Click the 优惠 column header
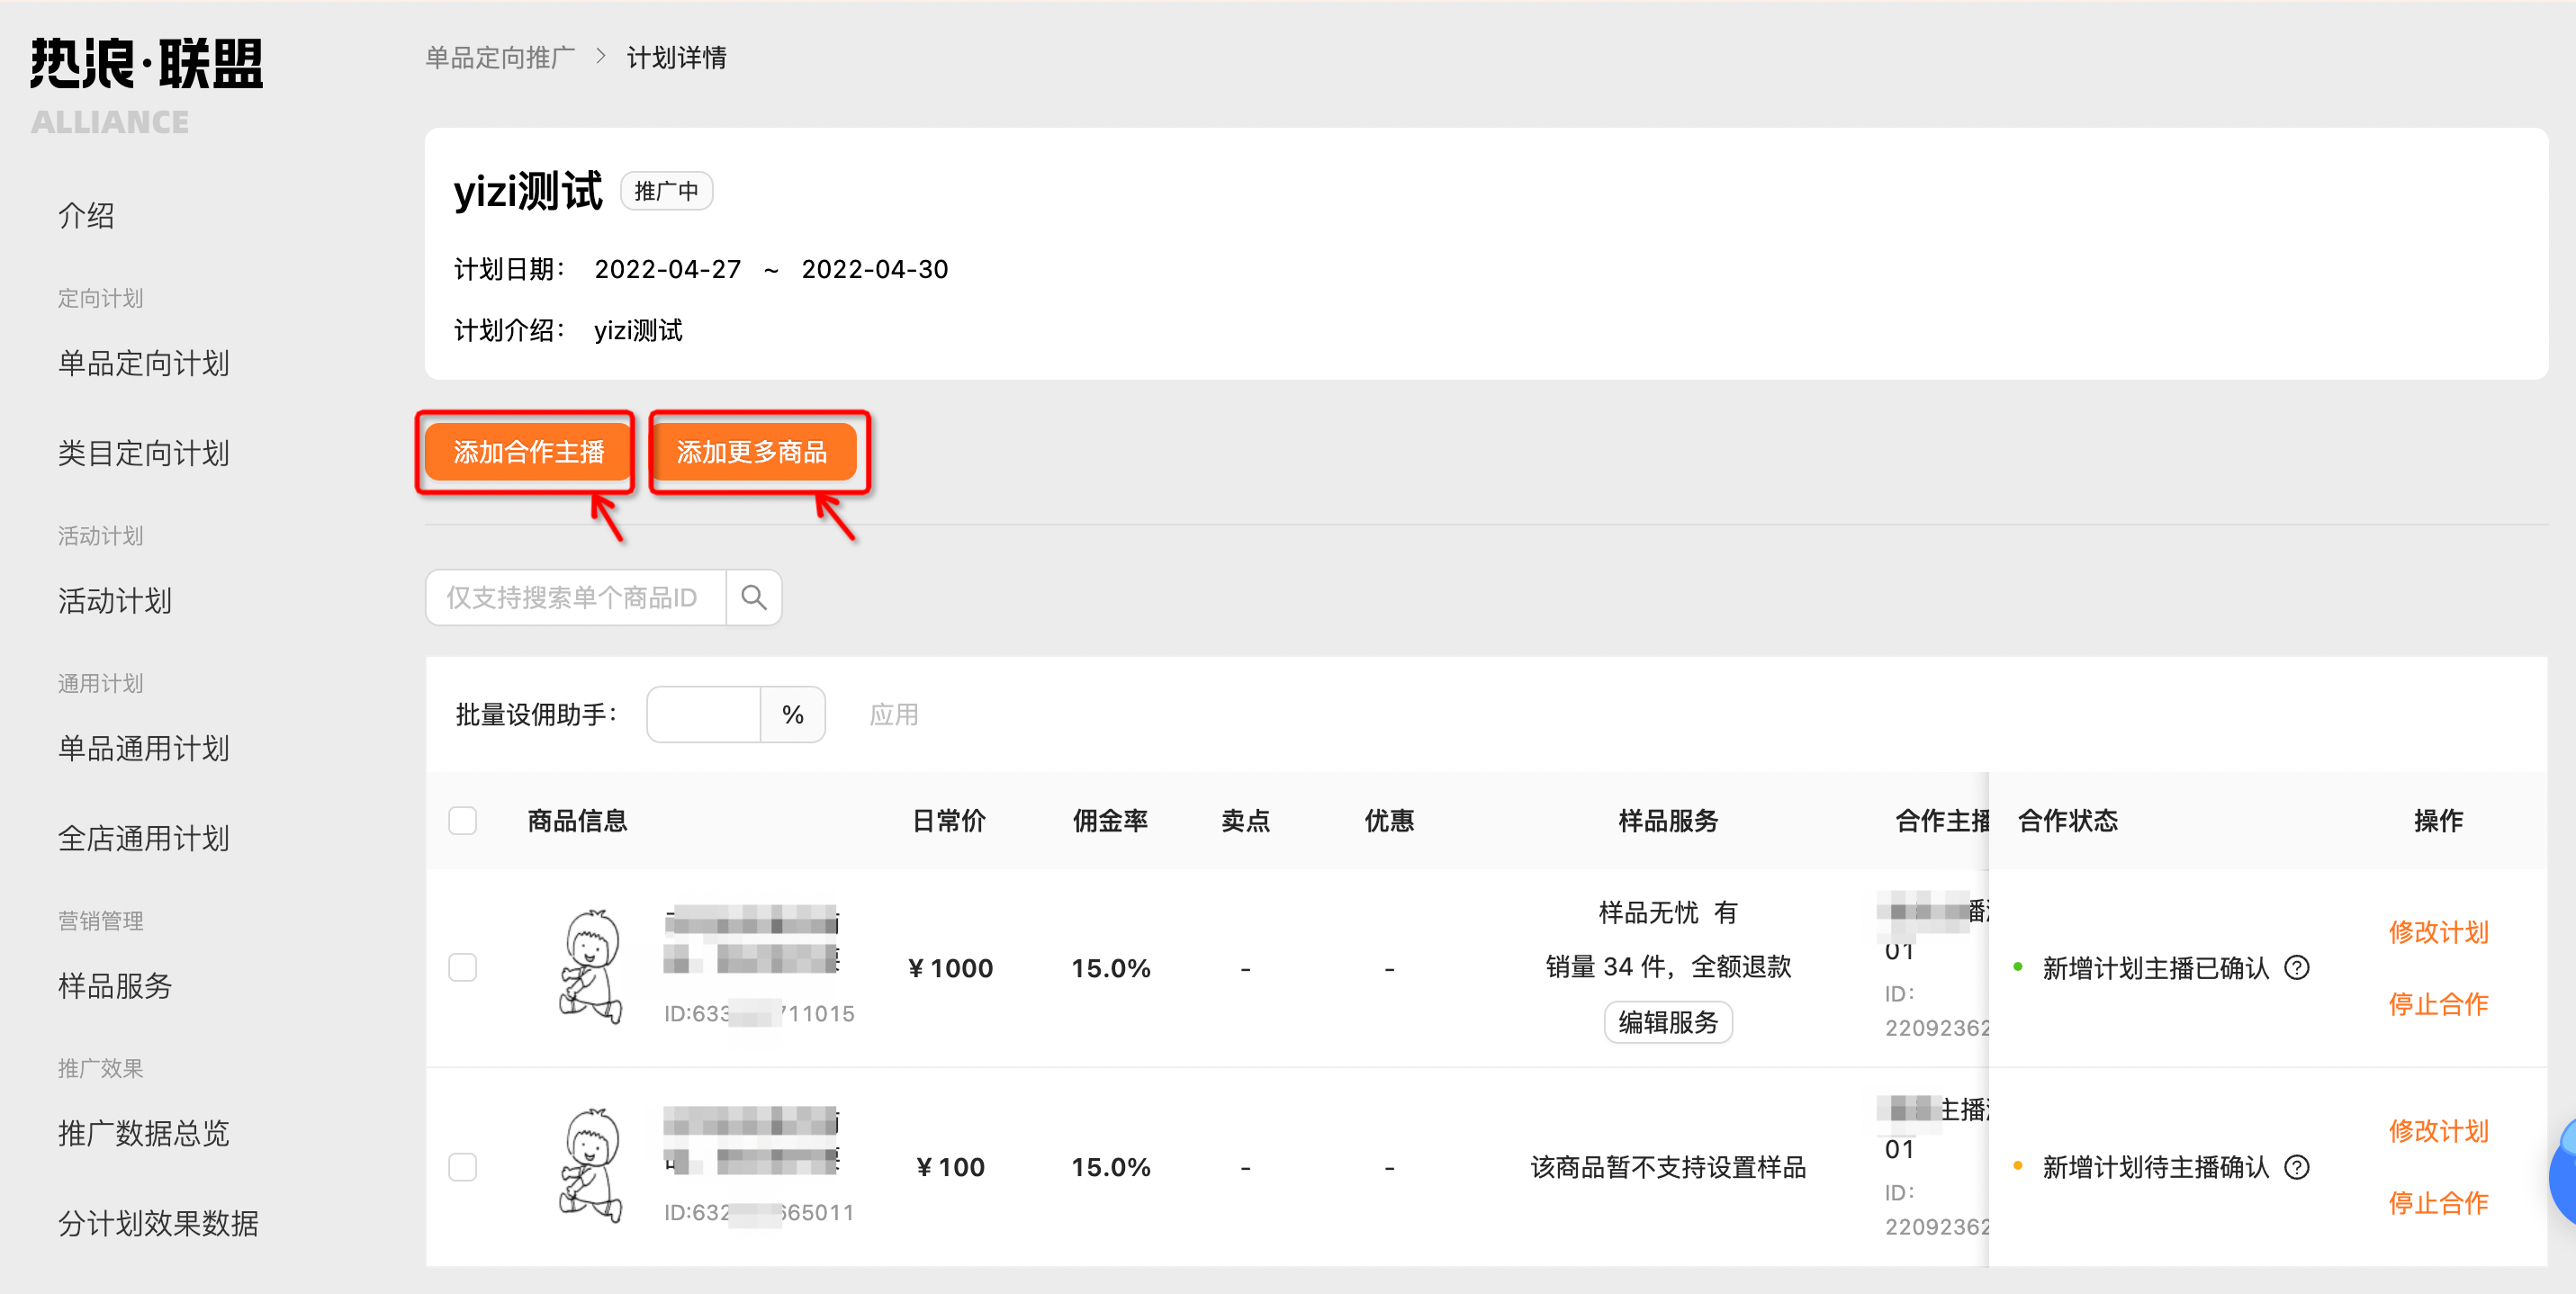Image resolution: width=2576 pixels, height=1294 pixels. [1389, 821]
